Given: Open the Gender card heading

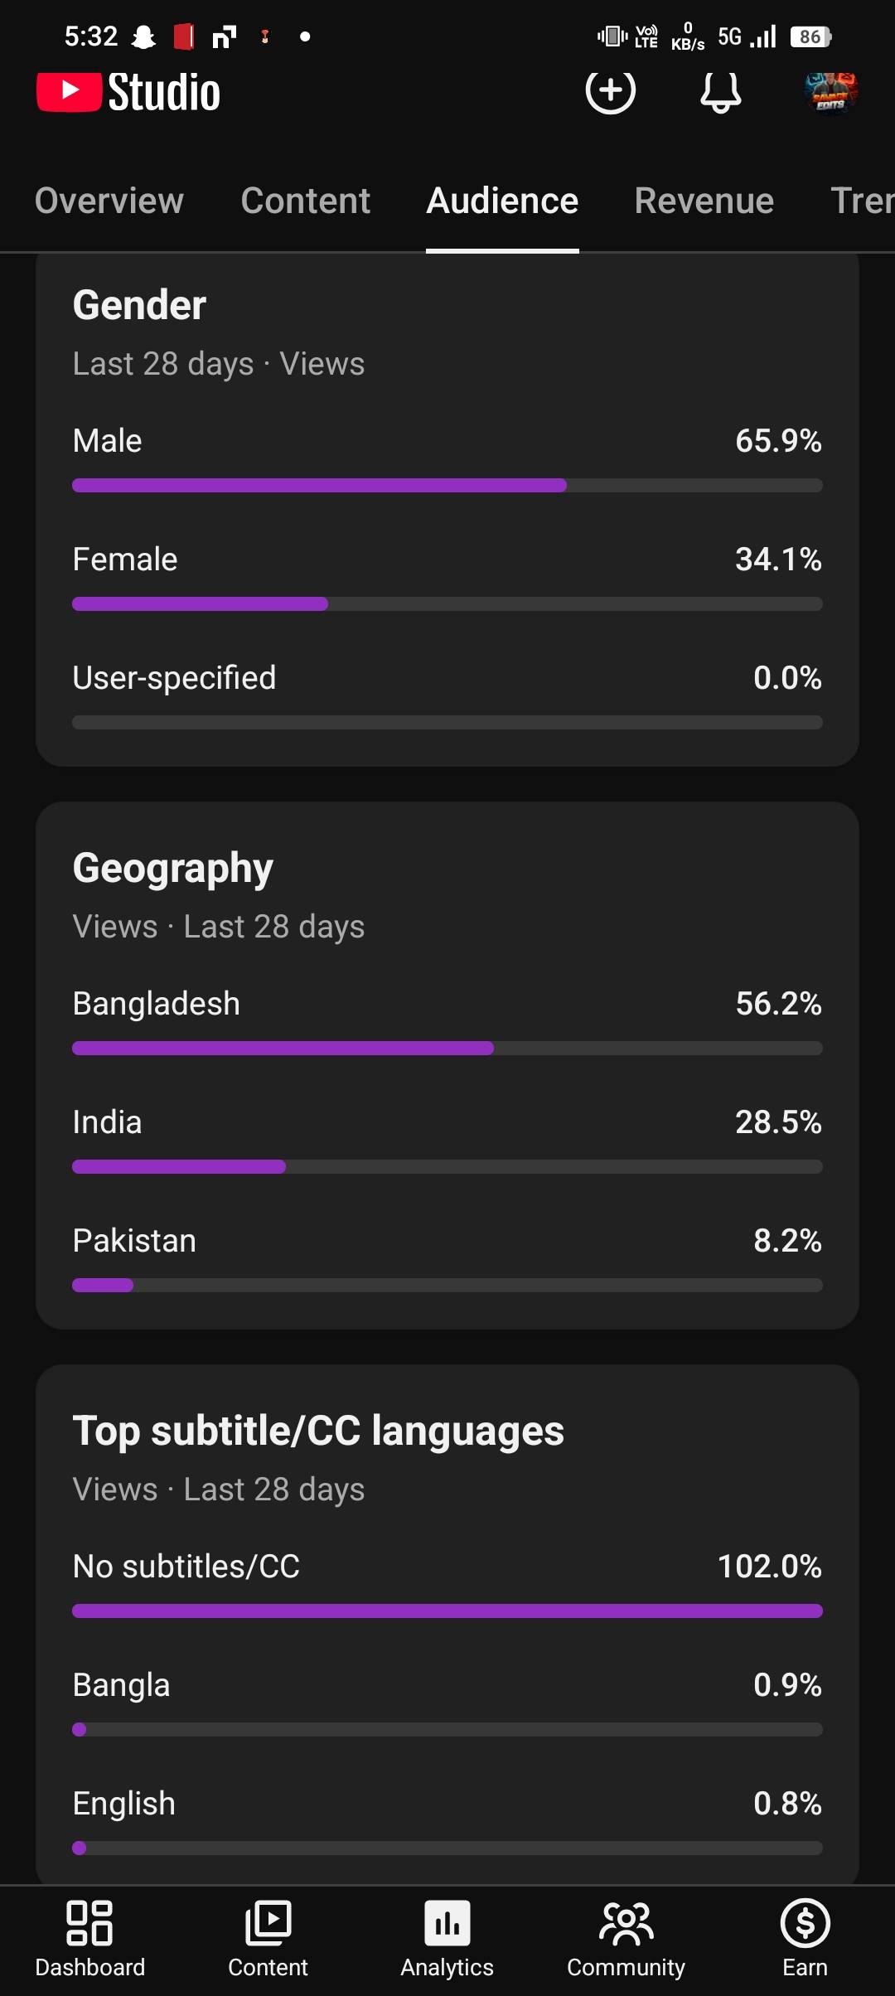Looking at the screenshot, I should 139,305.
